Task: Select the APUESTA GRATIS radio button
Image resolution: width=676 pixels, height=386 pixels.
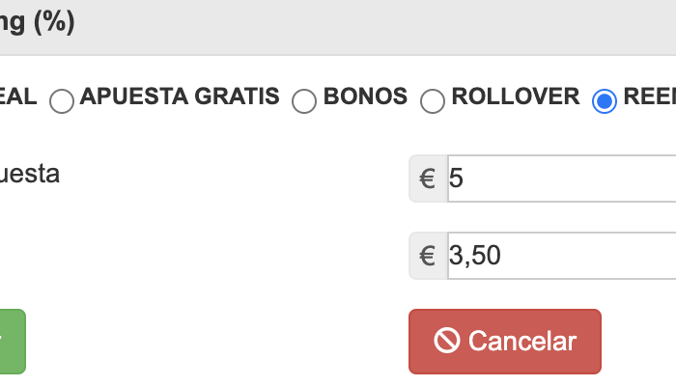Action: (62, 100)
